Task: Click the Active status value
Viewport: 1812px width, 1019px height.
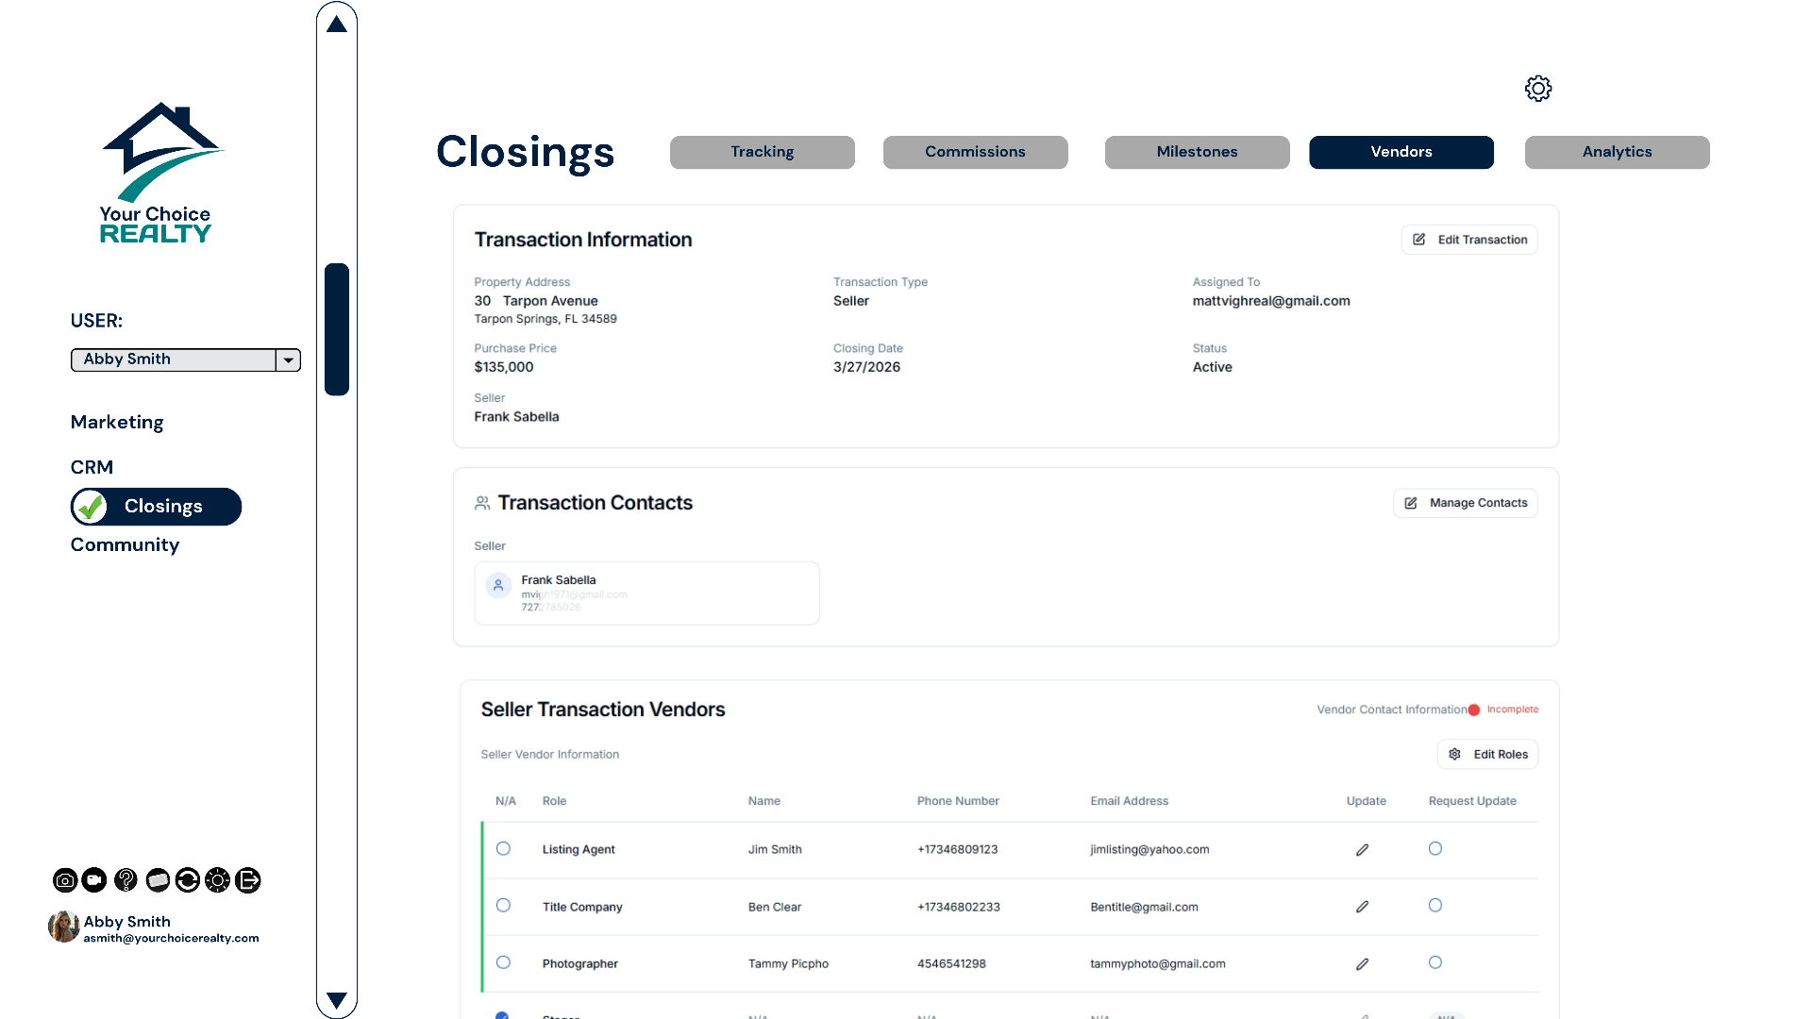Action: [x=1213, y=367]
